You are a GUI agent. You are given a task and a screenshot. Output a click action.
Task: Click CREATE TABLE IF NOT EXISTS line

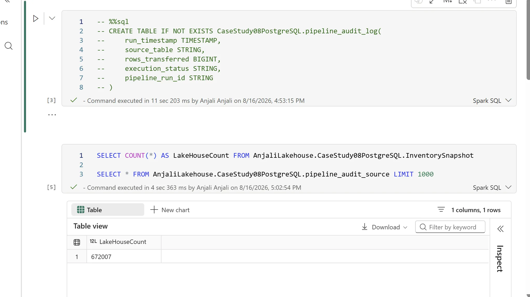coord(239,31)
